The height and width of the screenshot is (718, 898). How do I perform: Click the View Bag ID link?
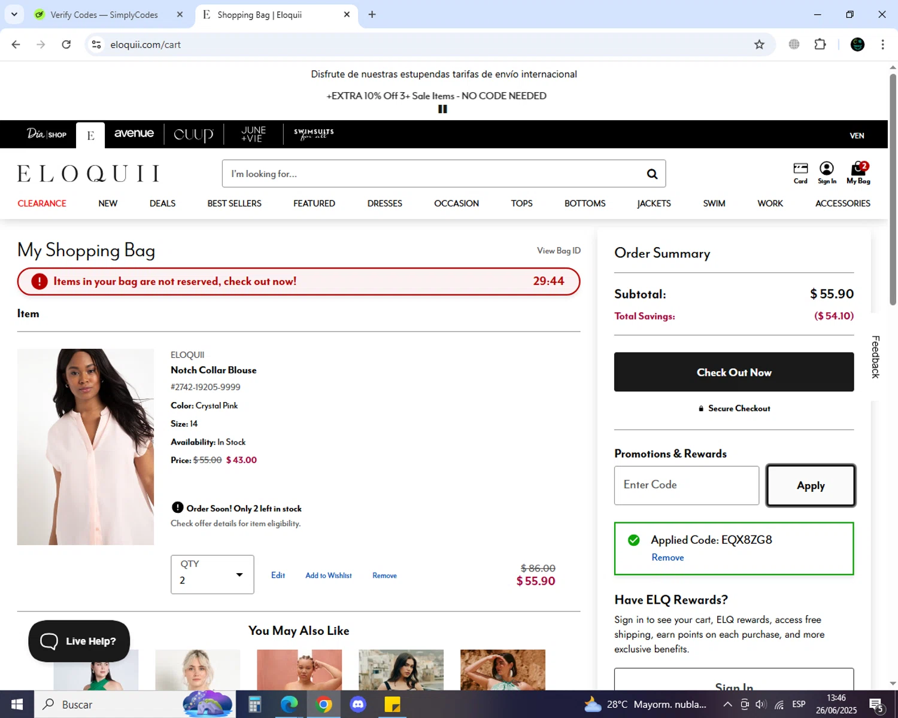pyautogui.click(x=559, y=251)
